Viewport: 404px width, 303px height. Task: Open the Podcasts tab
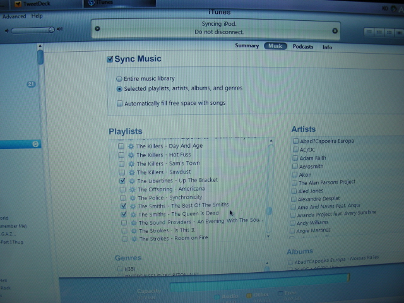tap(303, 47)
